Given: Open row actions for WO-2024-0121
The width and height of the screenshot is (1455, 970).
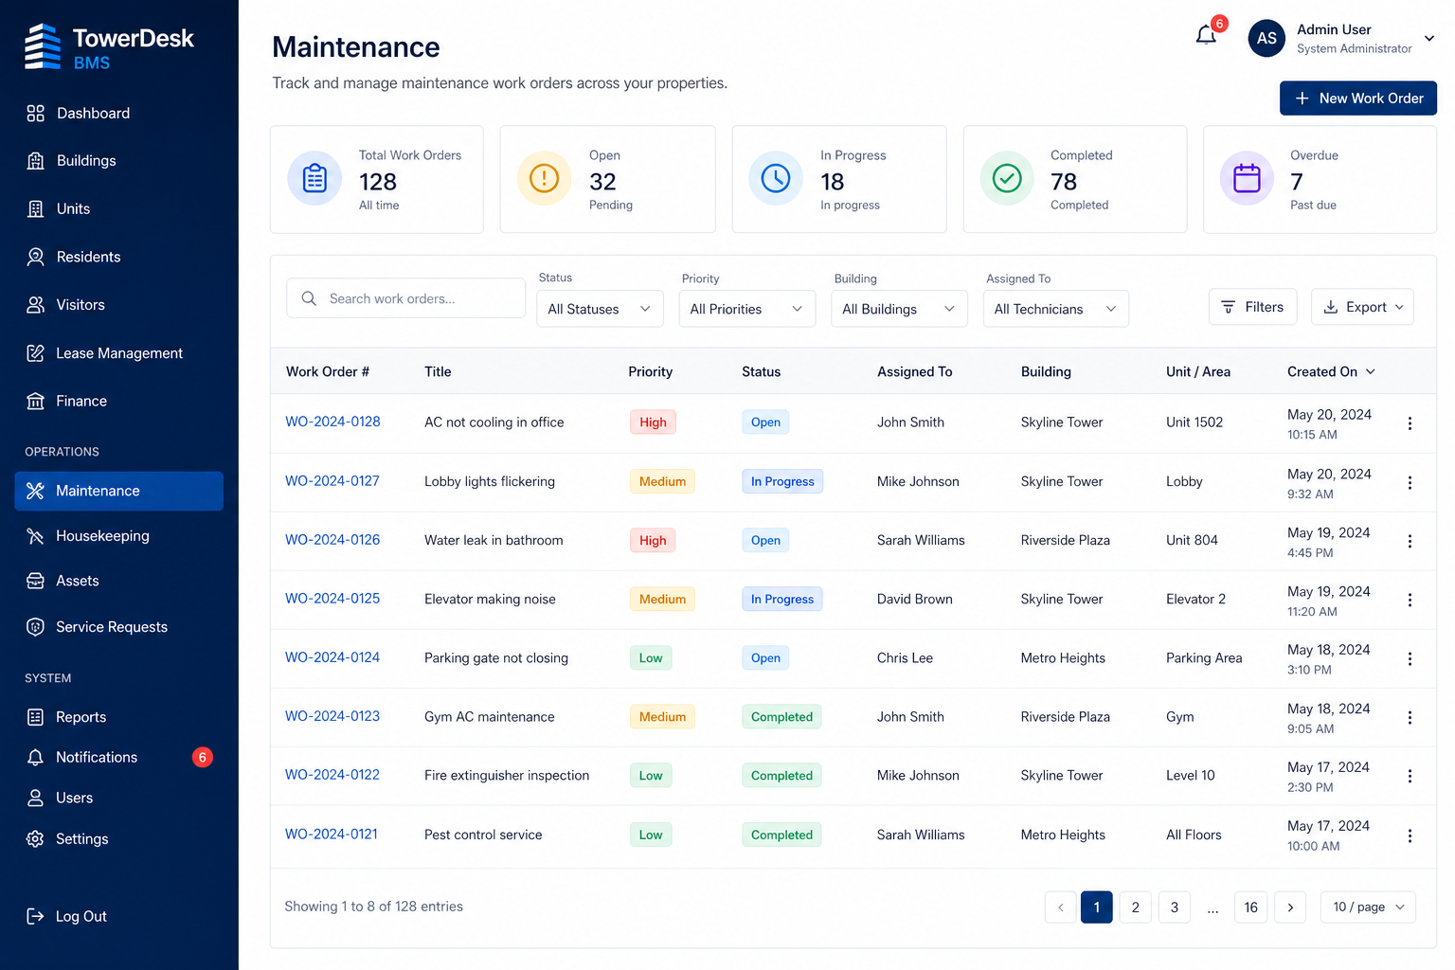Looking at the screenshot, I should pos(1410,835).
